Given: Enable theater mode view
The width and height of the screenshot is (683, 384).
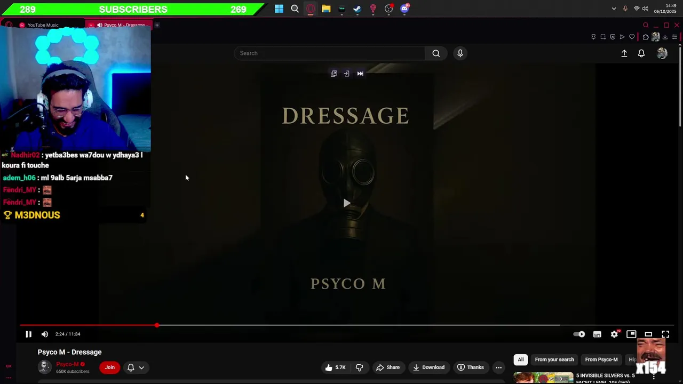Looking at the screenshot, I should pyautogui.click(x=648, y=334).
